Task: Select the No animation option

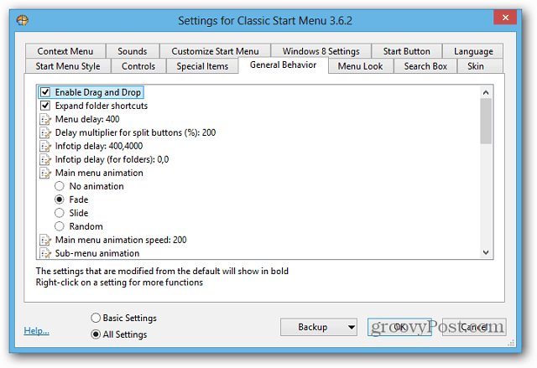Action: (x=60, y=186)
